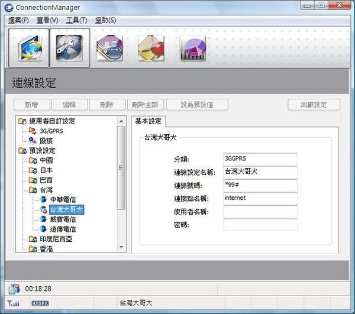Open the SMS messages envelope icon
This screenshot has width=355, height=314.
tap(151, 48)
